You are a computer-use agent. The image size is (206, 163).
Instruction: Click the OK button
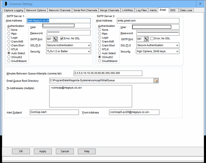(x=21, y=151)
